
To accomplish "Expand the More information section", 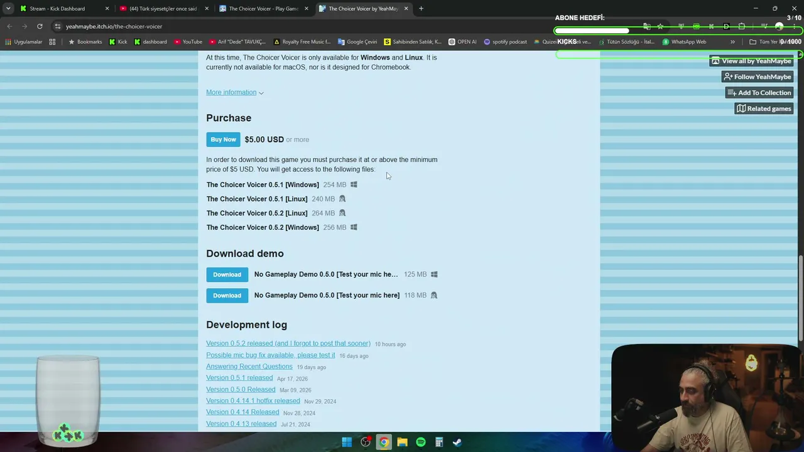I will [235, 92].
